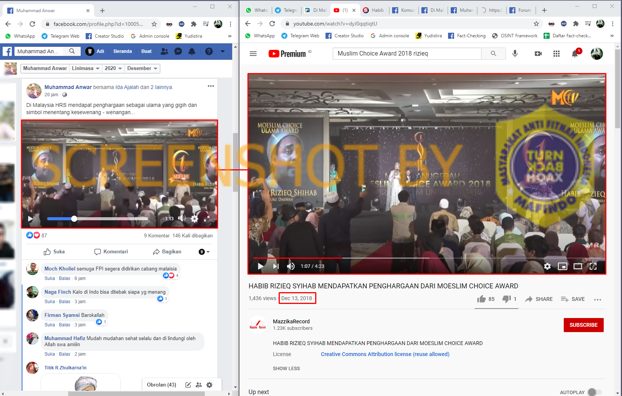The width and height of the screenshot is (622, 396).
Task: Open the Obrolan (43) chat bar
Action: pyautogui.click(x=161, y=385)
